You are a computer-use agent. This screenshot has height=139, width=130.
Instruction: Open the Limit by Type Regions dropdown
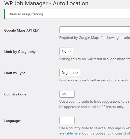70,73
